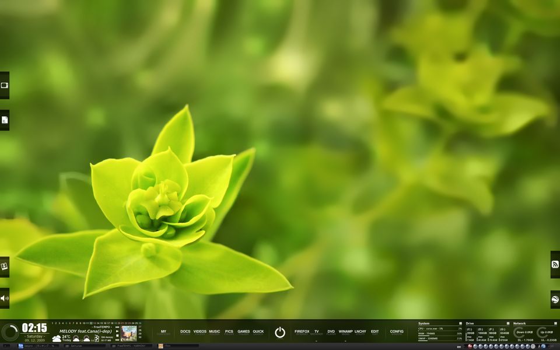Click the MELODY feat.Cana track title
The width and height of the screenshot is (560, 350).
(x=85, y=331)
